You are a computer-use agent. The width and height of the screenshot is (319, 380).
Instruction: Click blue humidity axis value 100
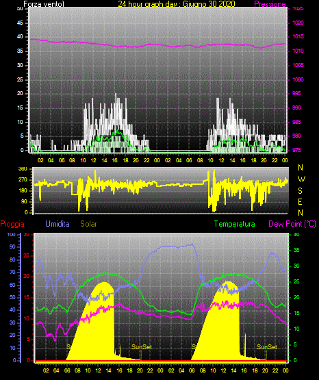pyautogui.click(x=12, y=234)
